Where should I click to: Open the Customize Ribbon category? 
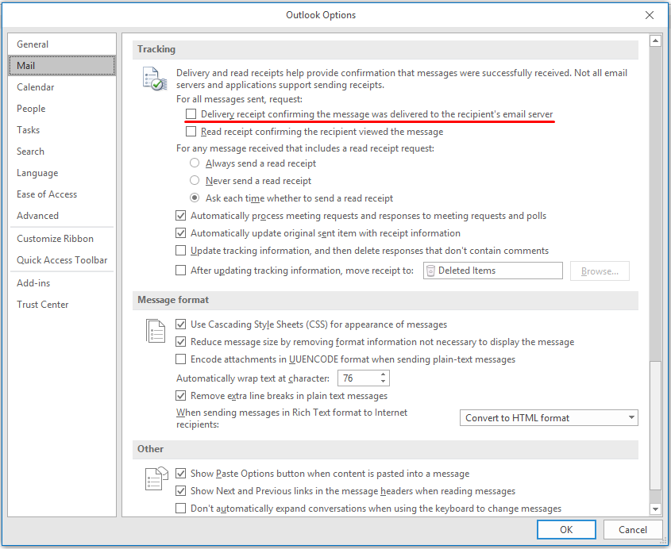62,239
